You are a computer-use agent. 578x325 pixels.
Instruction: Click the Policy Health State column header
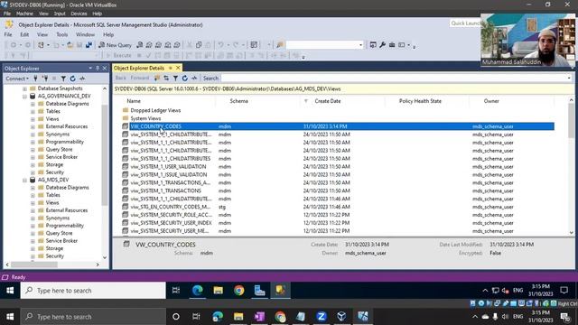point(420,101)
